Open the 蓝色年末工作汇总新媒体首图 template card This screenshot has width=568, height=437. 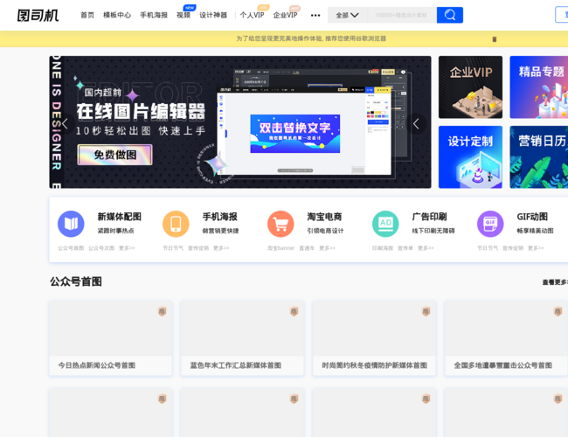[242, 337]
